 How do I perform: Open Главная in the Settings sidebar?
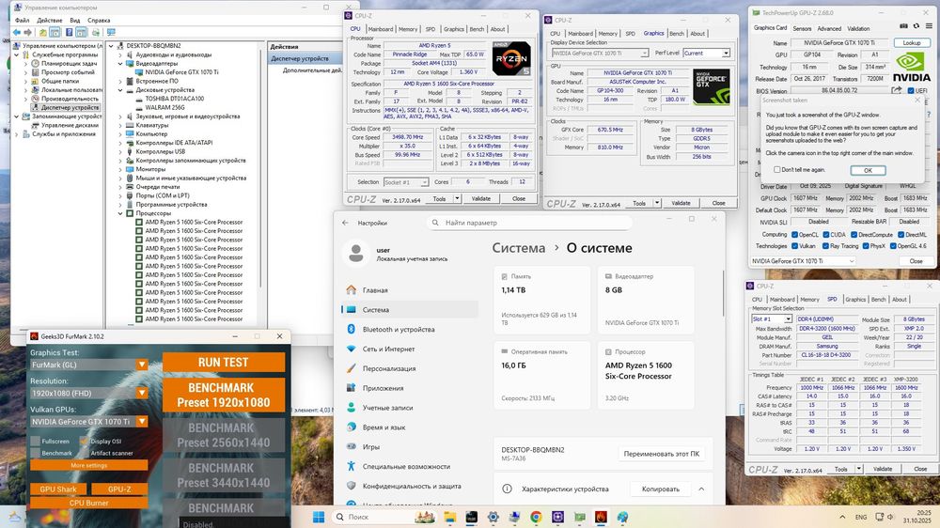410,290
